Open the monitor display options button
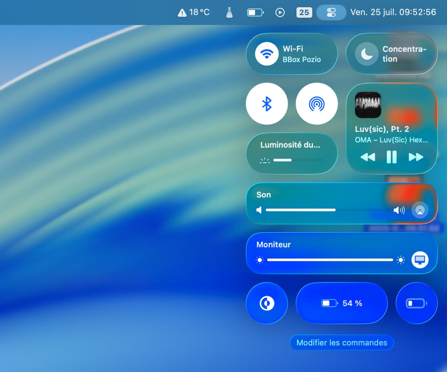Viewport: 447px width, 372px height. [420, 260]
